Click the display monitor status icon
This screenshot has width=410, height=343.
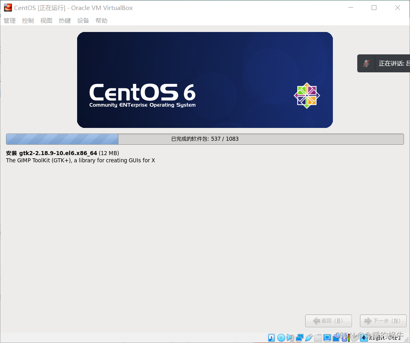[x=327, y=338]
